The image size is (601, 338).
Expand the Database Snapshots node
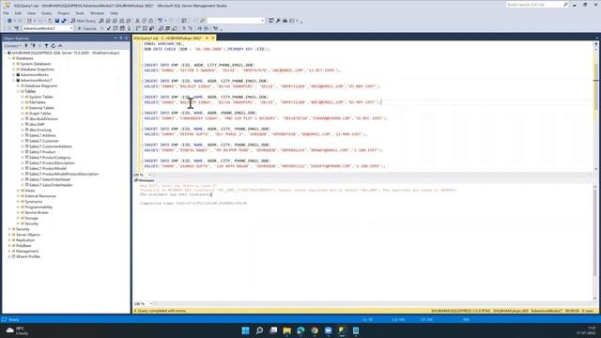14,69
